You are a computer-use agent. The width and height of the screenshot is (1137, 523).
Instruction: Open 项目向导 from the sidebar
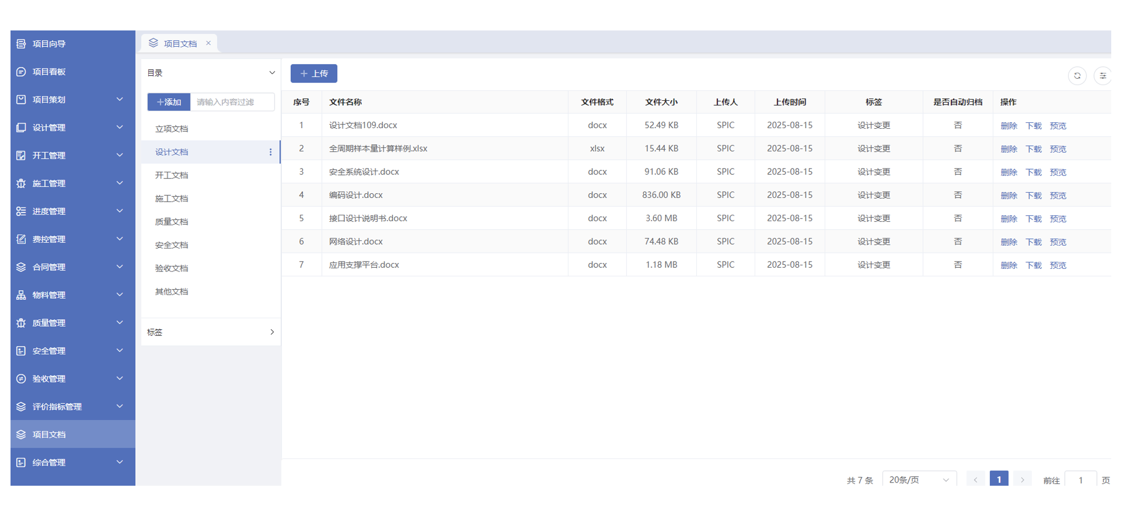tap(49, 44)
